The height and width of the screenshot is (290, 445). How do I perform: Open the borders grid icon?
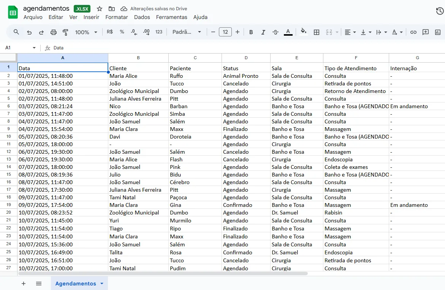[317, 32]
